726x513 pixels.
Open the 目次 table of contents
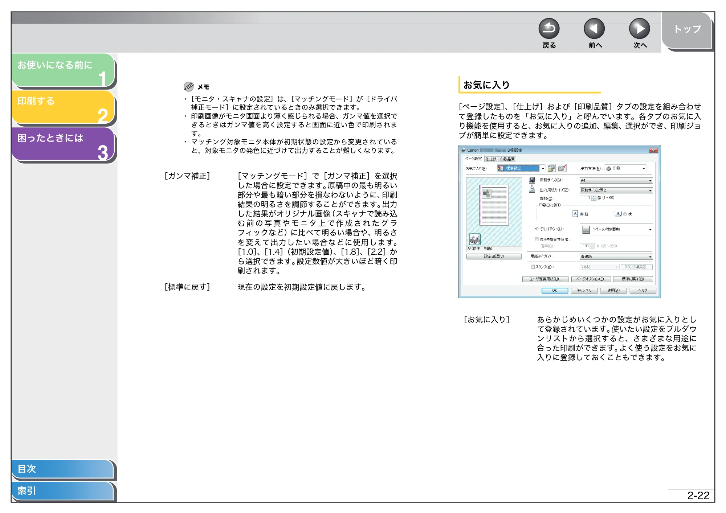62,469
